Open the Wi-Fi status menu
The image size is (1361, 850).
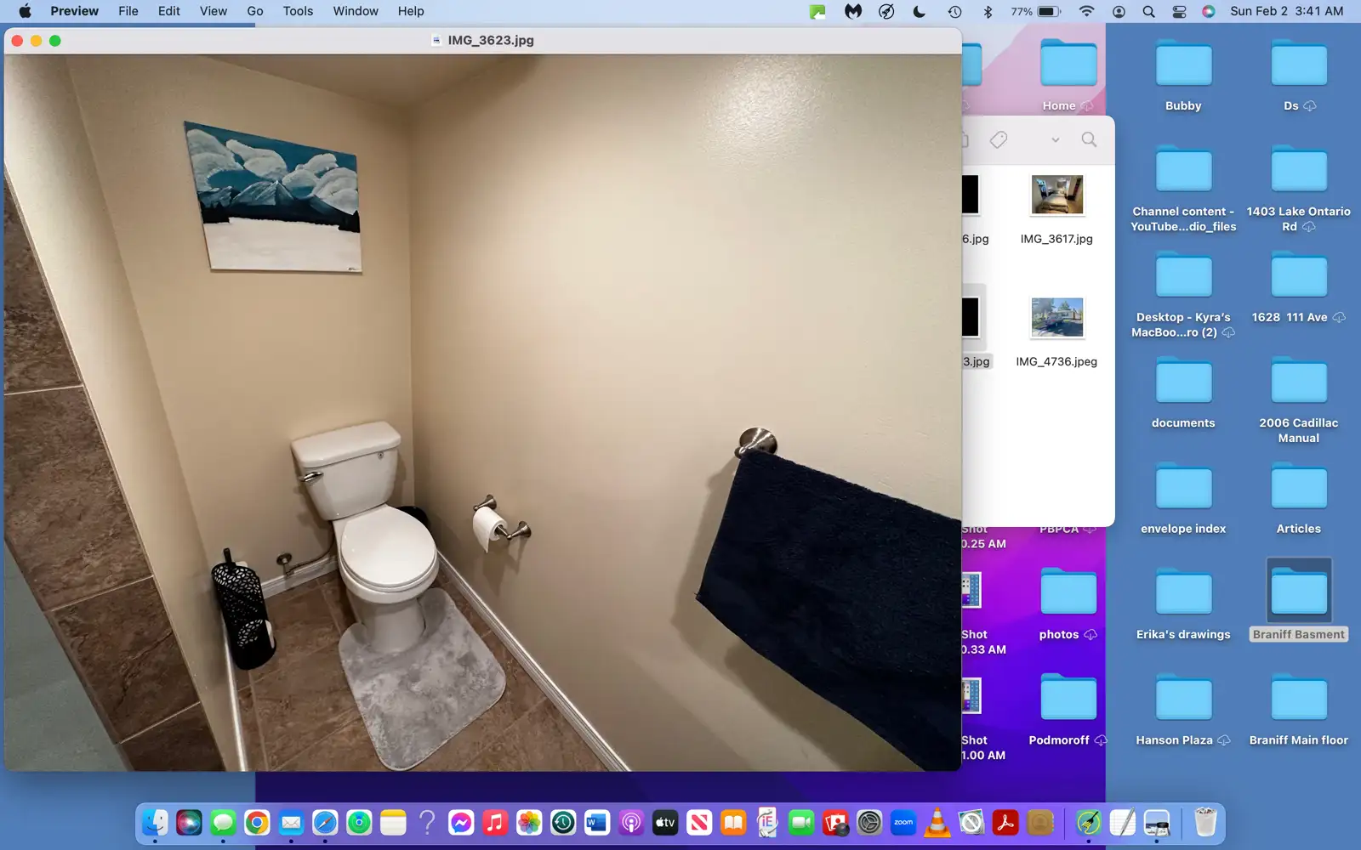[1086, 11]
